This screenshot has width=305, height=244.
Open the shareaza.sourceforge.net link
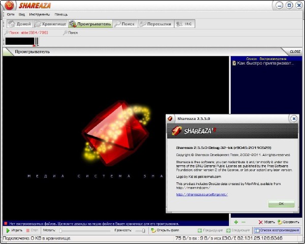pos(202,194)
